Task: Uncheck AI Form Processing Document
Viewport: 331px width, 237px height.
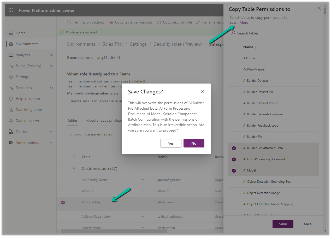Action: (x=234, y=159)
